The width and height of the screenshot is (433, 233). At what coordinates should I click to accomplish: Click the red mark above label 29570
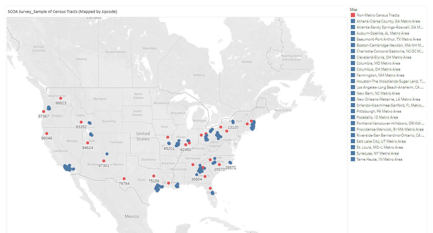(x=220, y=165)
